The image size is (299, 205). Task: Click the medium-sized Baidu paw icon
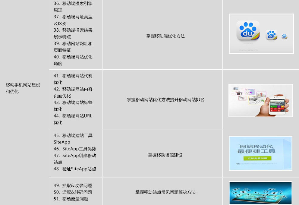pos(271,35)
